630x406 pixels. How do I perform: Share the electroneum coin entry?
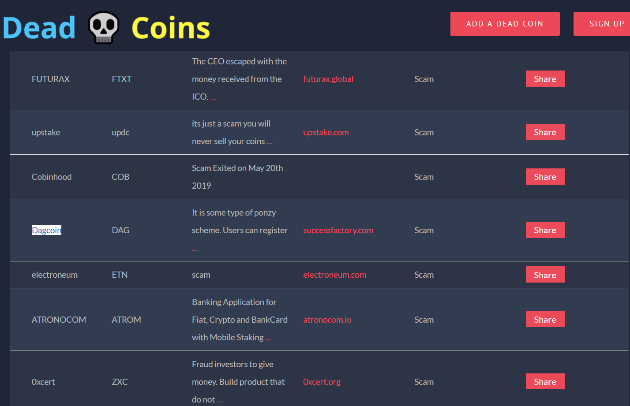545,275
